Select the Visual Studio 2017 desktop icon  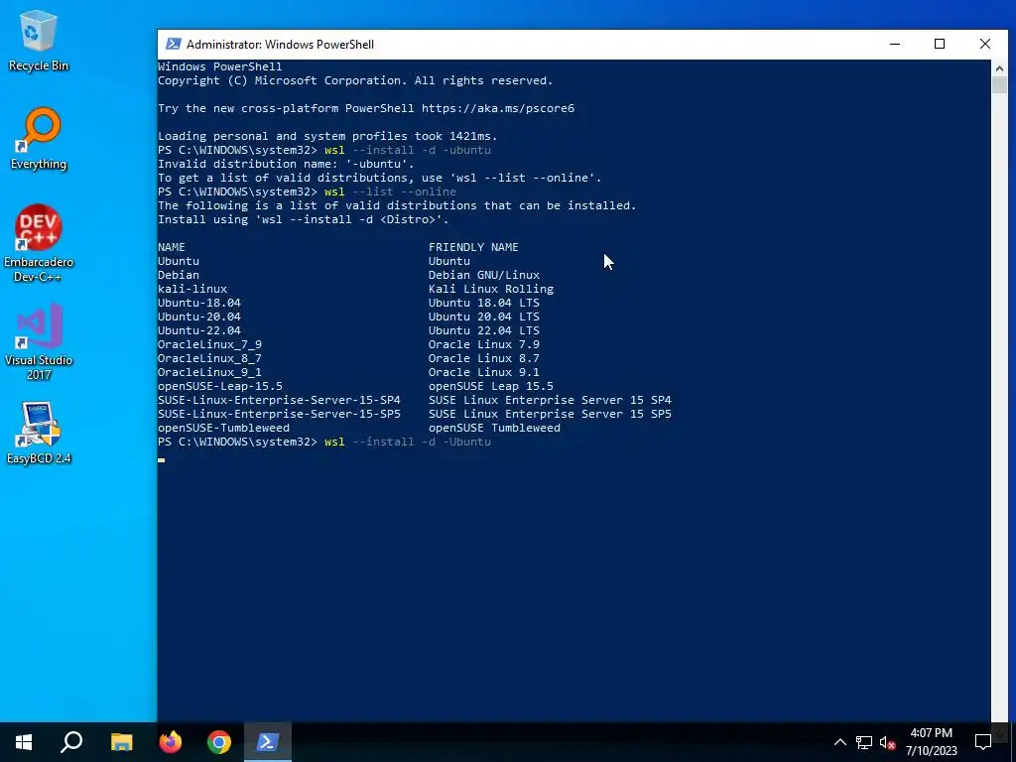point(39,342)
